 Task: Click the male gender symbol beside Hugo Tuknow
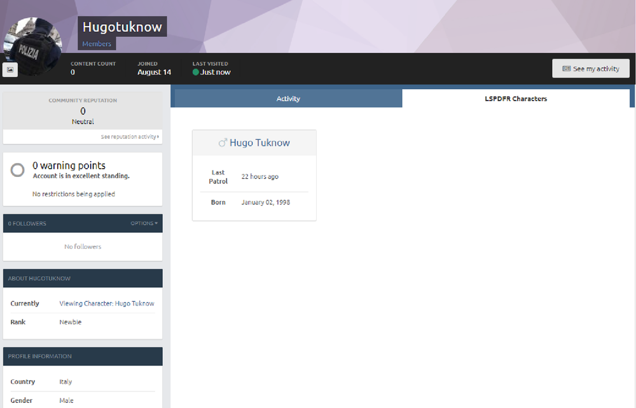coord(223,143)
